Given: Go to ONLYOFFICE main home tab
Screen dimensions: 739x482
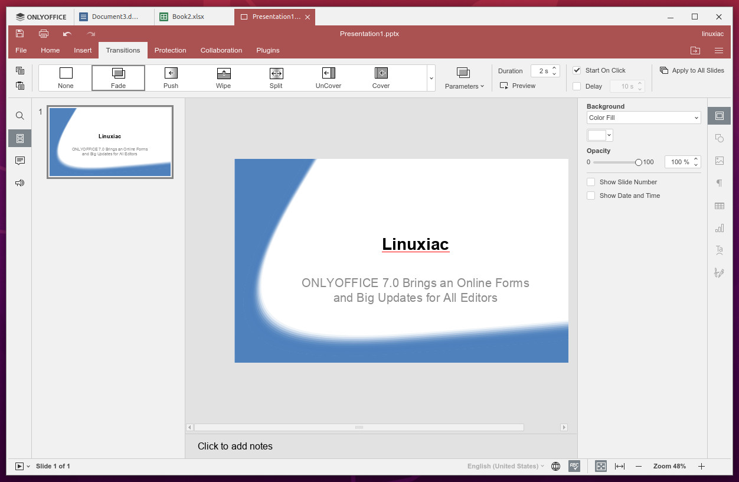Looking at the screenshot, I should pos(41,17).
